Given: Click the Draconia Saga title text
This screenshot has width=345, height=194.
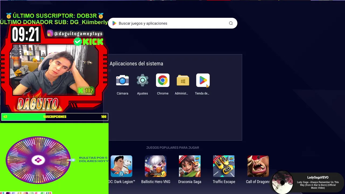Looking at the screenshot, I should pos(190,182).
